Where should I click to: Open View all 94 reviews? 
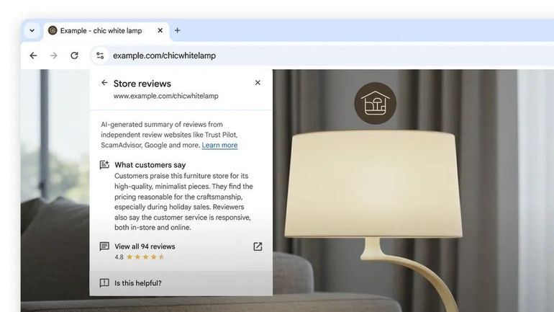click(145, 246)
